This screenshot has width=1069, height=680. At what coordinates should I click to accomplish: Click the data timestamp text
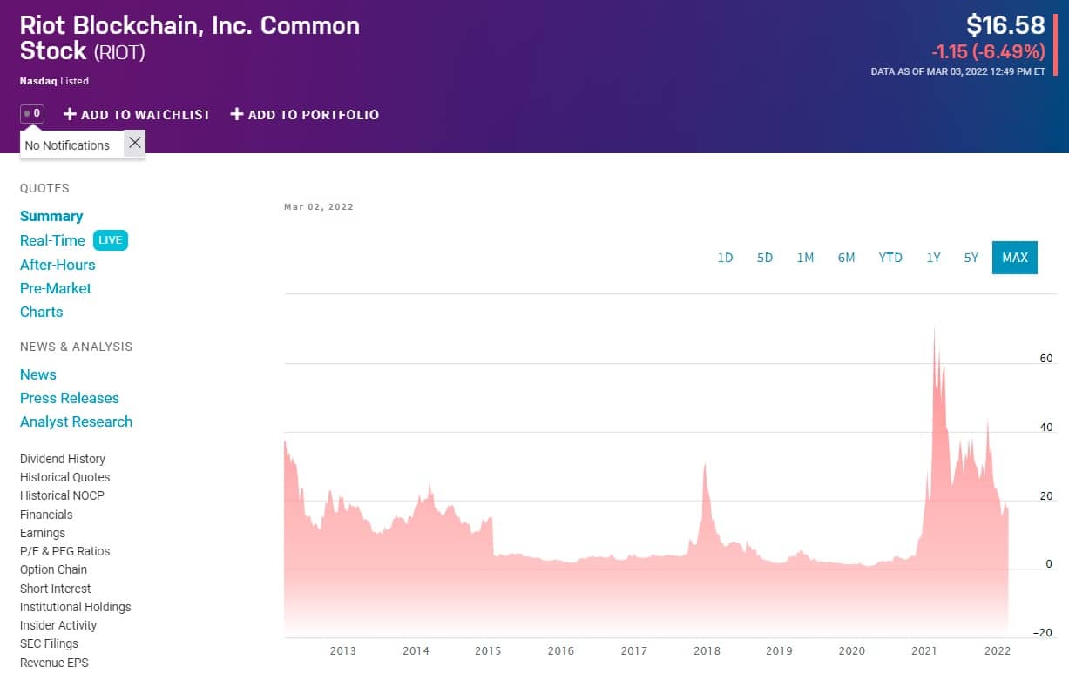click(958, 71)
